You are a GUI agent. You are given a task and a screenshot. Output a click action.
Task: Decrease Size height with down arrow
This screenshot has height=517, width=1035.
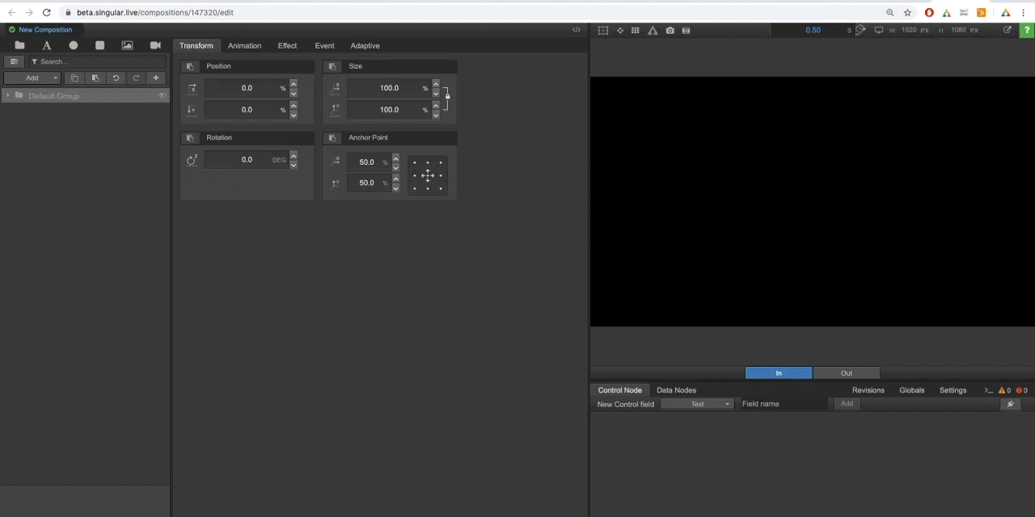[436, 114]
